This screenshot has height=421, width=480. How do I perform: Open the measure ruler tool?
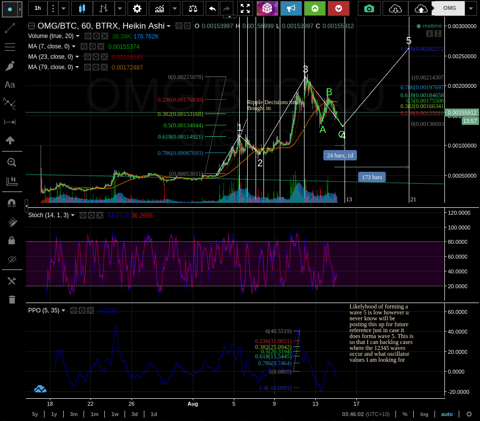tap(12, 181)
